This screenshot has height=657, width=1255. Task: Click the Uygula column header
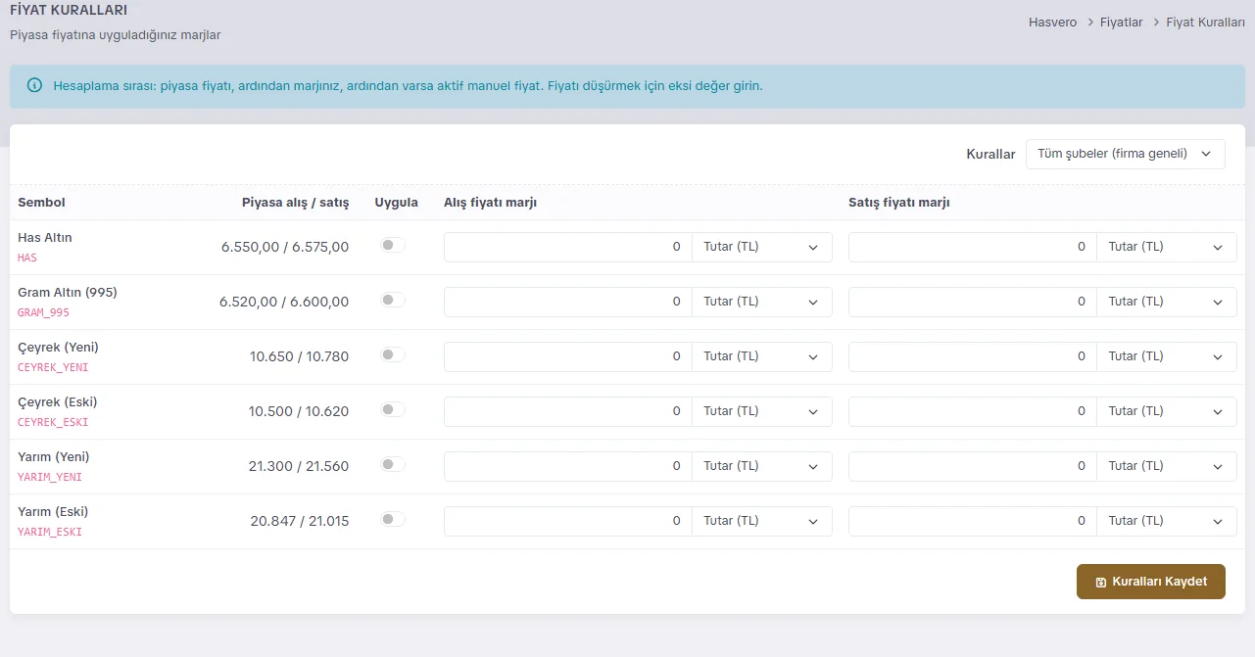coord(396,203)
